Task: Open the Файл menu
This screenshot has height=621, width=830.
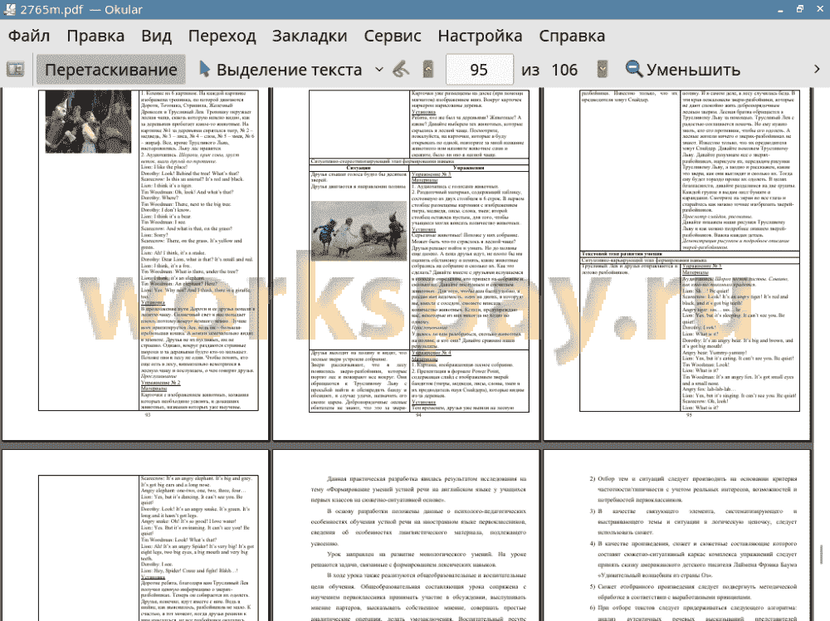Action: (29, 36)
